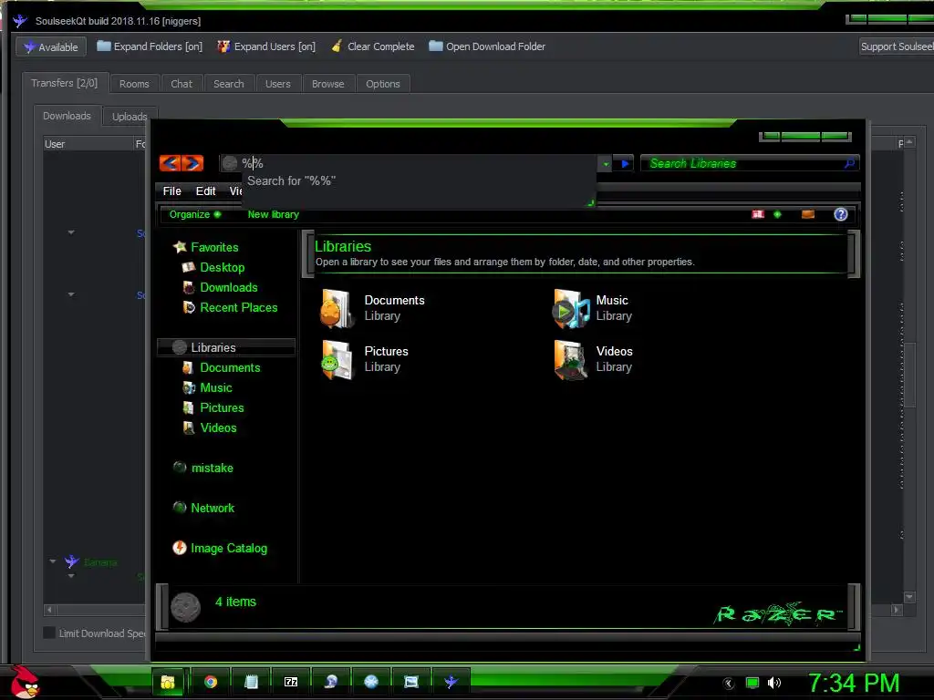The width and height of the screenshot is (934, 700).
Task: Select Videos under Libraries in sidebar
Action: tap(218, 428)
